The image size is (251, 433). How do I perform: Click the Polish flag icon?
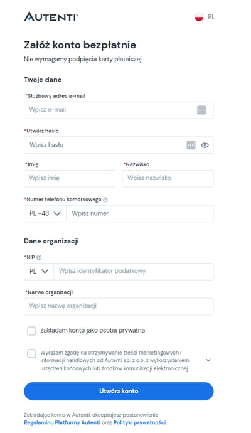tap(199, 17)
